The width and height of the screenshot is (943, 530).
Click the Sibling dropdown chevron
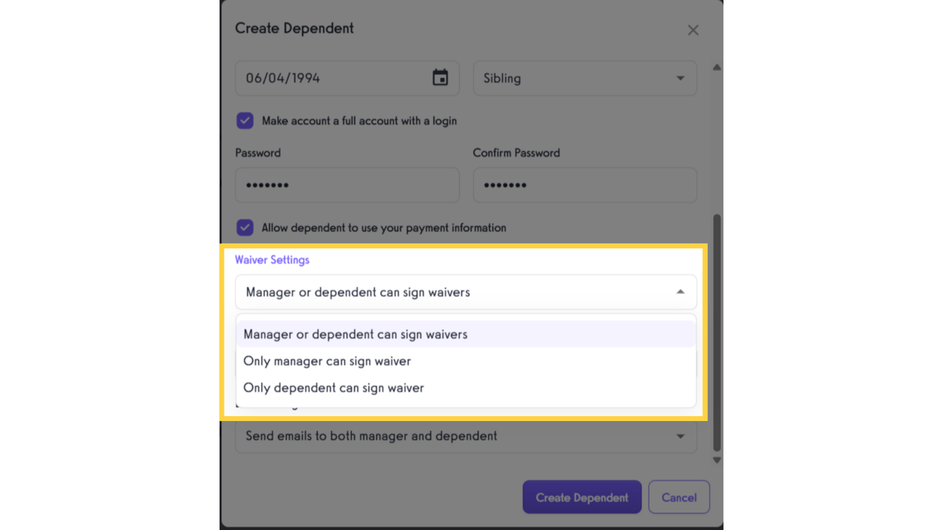pyautogui.click(x=680, y=78)
